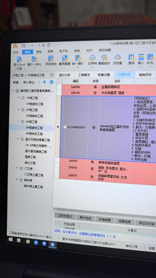
Task: Open the 造价分析 tab
Action: click(x=65, y=75)
